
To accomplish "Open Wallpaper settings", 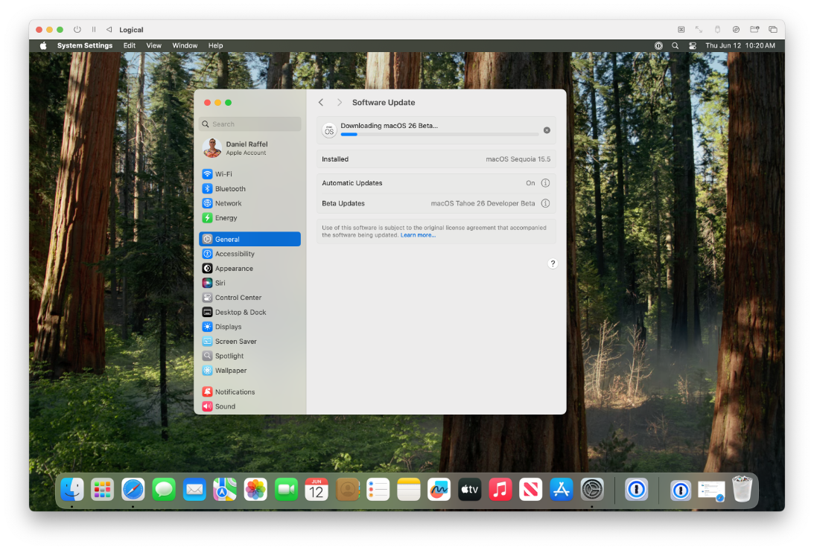I will click(249, 370).
